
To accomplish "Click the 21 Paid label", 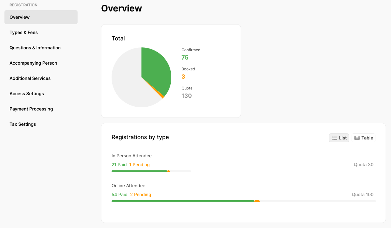I will (119, 165).
